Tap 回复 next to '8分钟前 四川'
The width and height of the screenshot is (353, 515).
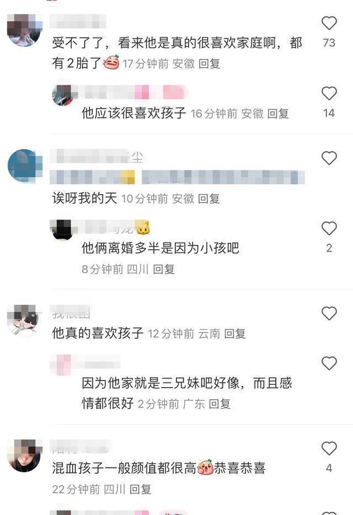(164, 269)
